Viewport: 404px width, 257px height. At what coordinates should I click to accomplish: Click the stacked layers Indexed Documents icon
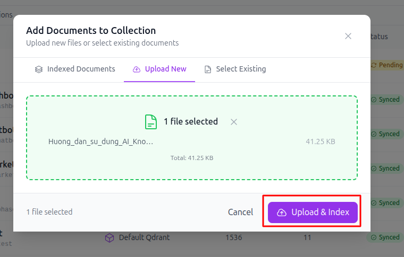(39, 69)
